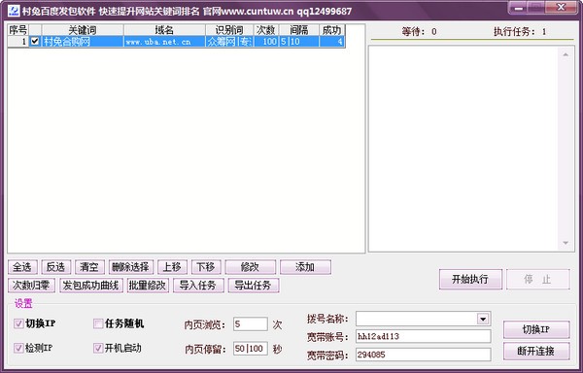Move task down with 下移
This screenshot has height=373, width=583.
[206, 267]
